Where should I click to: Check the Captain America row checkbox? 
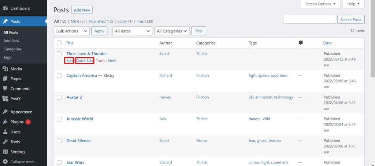point(59,76)
